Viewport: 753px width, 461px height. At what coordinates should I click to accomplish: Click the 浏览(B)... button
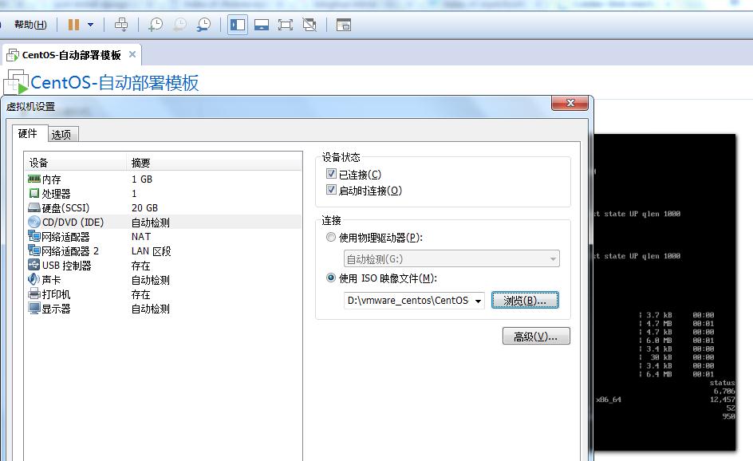coord(525,300)
